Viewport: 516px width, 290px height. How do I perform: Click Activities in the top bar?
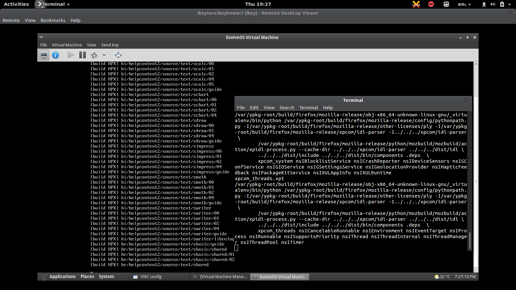pyautogui.click(x=16, y=4)
